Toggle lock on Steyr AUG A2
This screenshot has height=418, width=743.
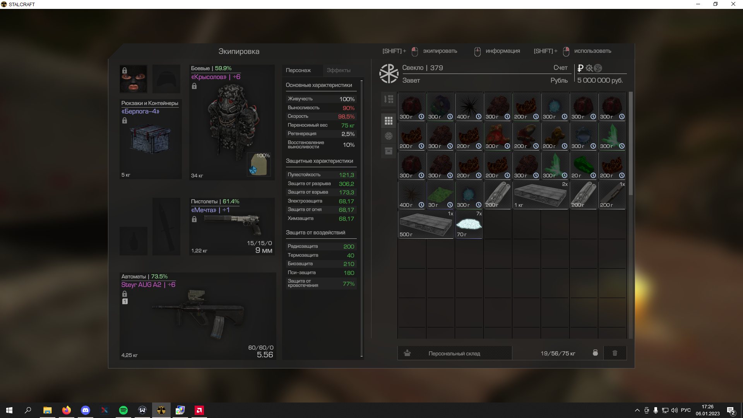click(x=125, y=294)
